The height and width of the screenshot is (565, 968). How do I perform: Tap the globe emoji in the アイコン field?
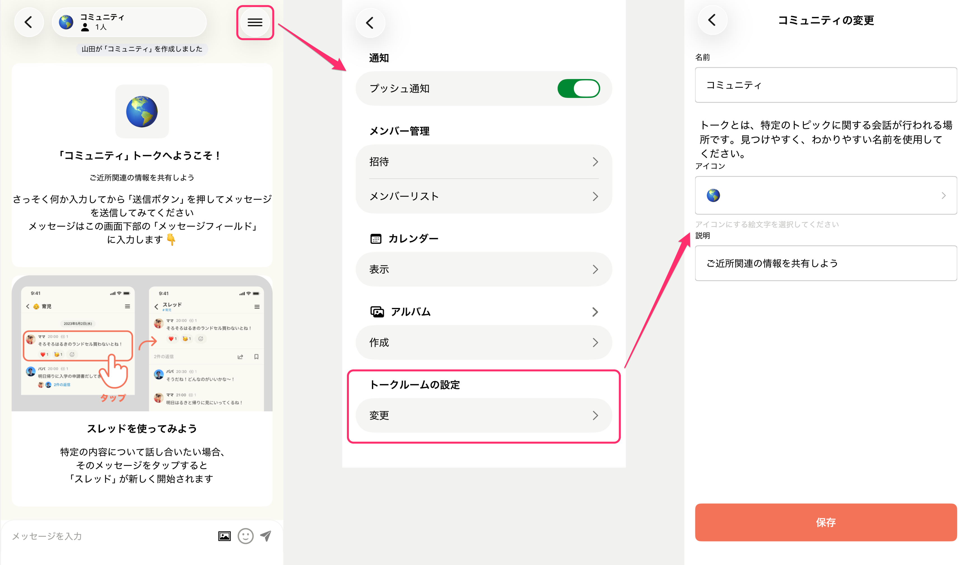(x=713, y=195)
